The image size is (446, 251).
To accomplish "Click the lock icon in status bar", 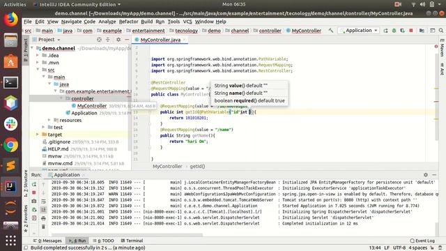I will pyautogui.click(x=432, y=248).
